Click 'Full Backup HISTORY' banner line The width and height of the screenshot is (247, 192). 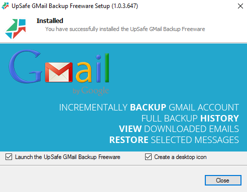190,118
